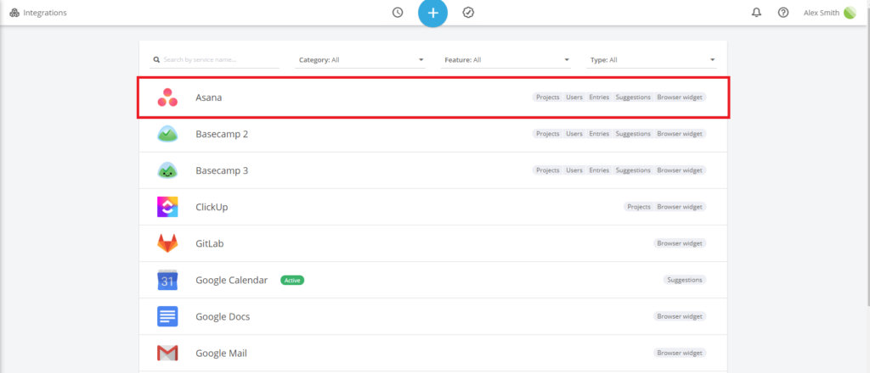The image size is (870, 373).
Task: Click the Integrations logo icon
Action: 14,13
